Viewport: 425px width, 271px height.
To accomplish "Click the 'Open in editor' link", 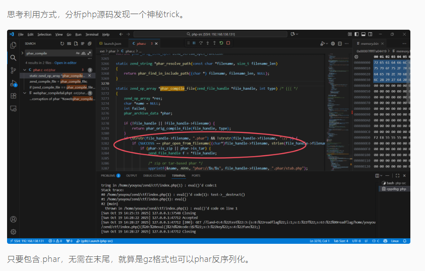I will point(66,63).
